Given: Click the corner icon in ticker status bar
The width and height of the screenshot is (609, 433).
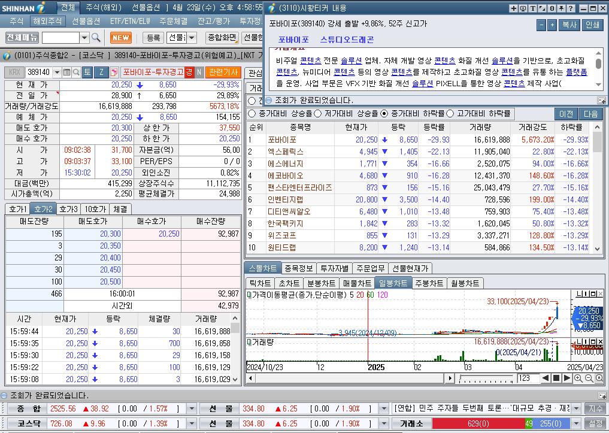Looking at the screenshot, I should tap(601, 101).
